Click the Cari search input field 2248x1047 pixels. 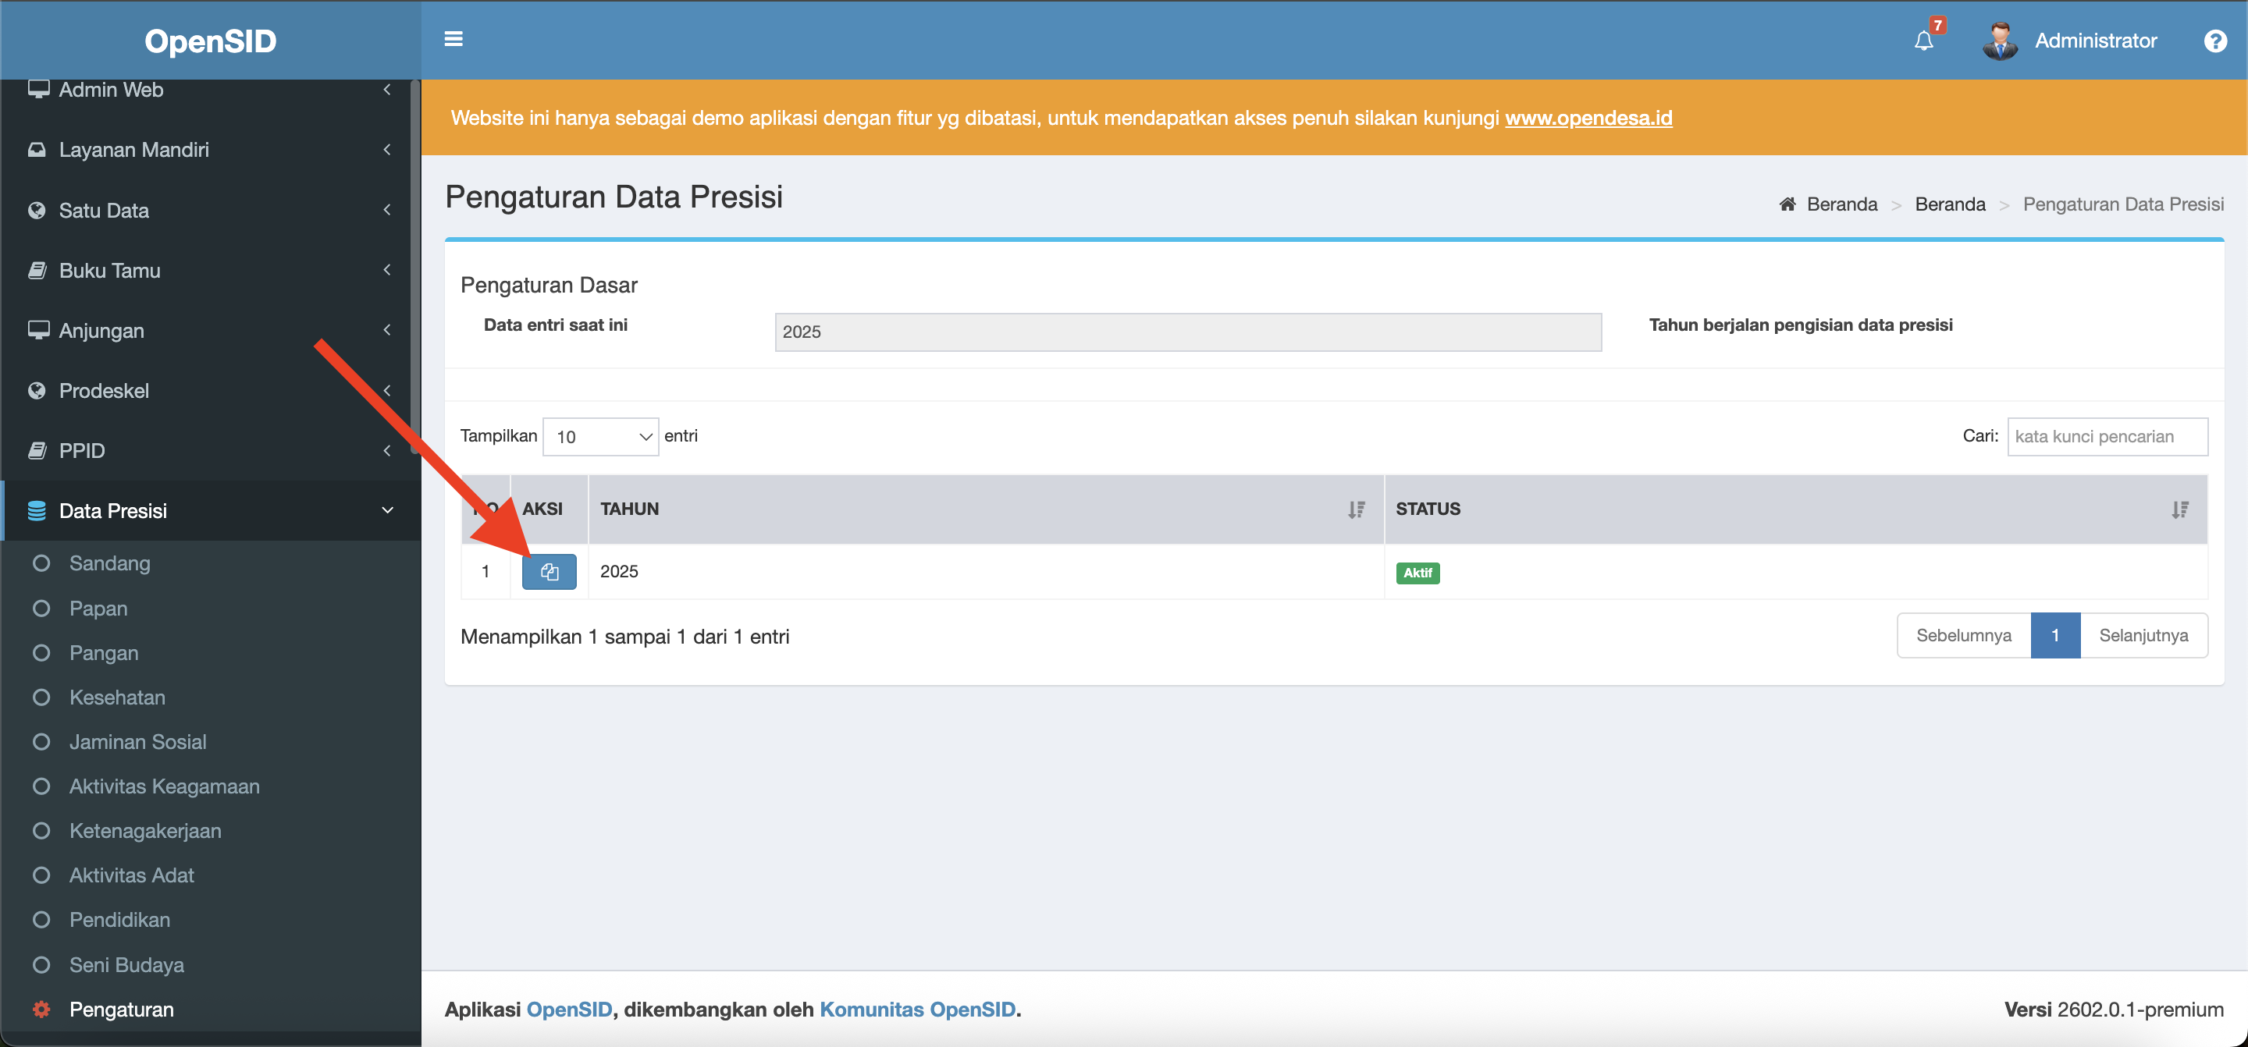[2107, 436]
